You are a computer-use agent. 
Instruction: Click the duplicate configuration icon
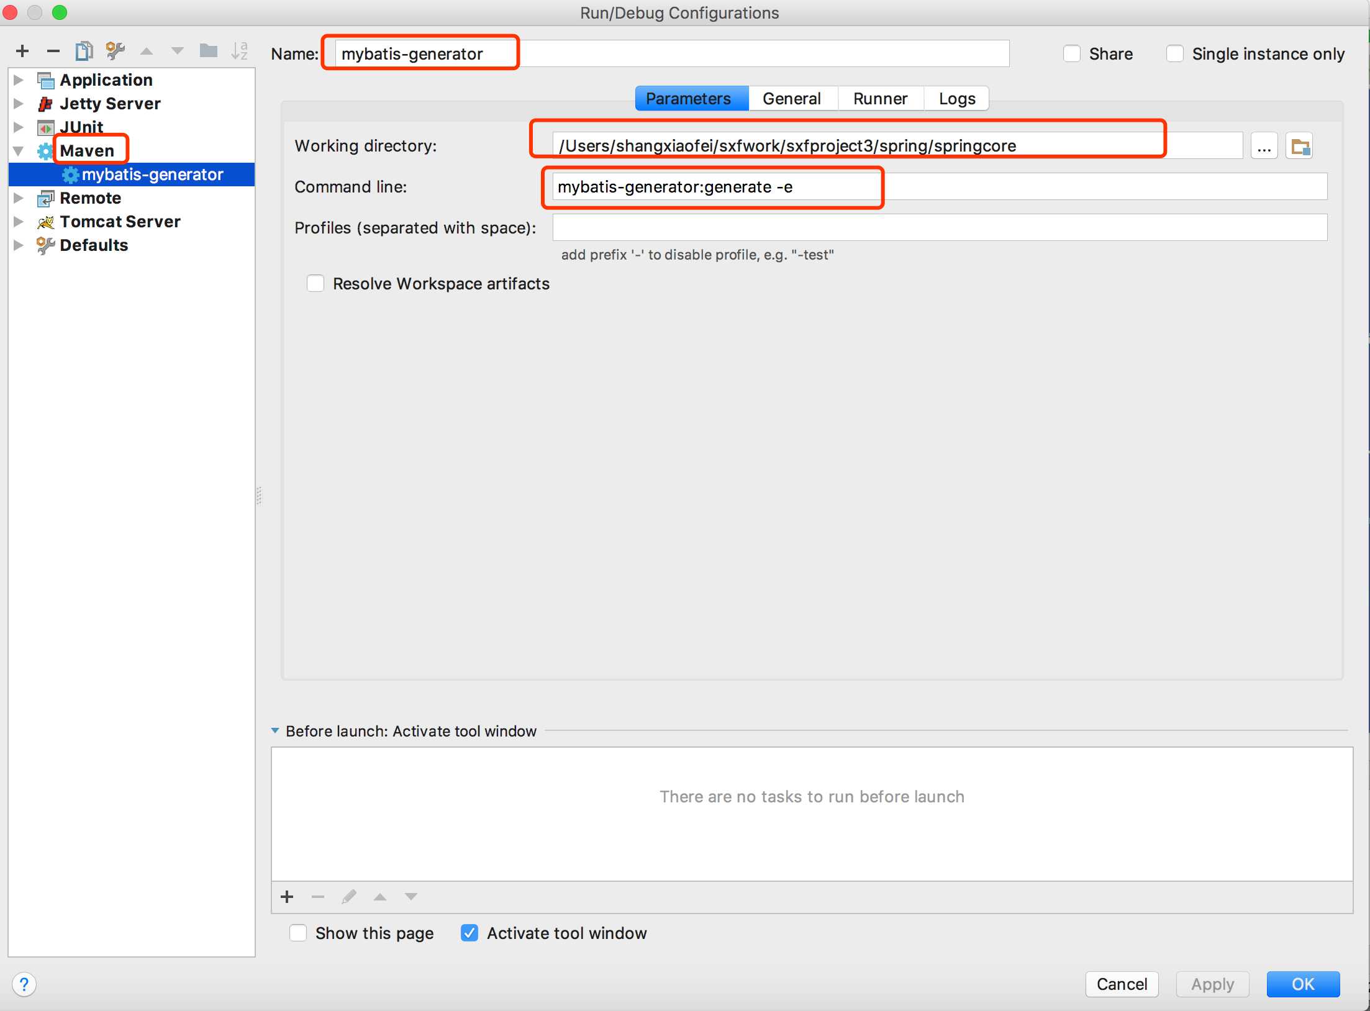click(84, 51)
